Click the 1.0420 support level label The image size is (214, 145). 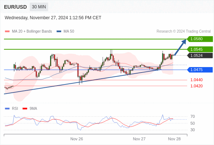pyautogui.click(x=196, y=86)
